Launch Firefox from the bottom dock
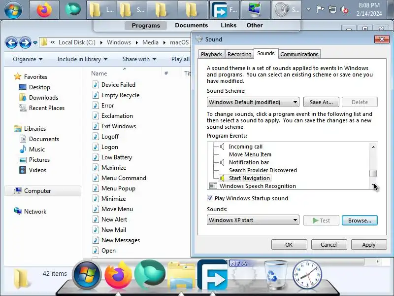Image resolution: width=394 pixels, height=296 pixels. (118, 275)
